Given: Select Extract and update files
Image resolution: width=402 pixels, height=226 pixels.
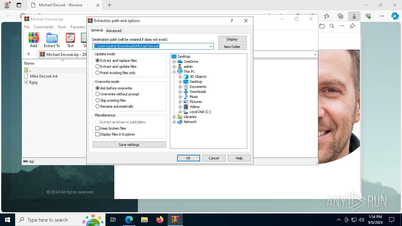Looking at the screenshot, I should coord(116,67).
